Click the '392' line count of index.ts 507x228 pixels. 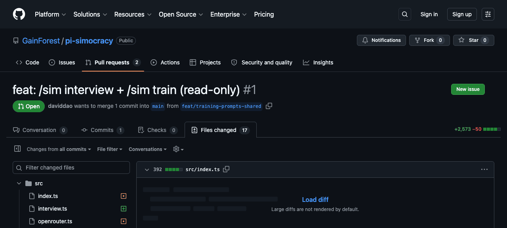click(158, 170)
